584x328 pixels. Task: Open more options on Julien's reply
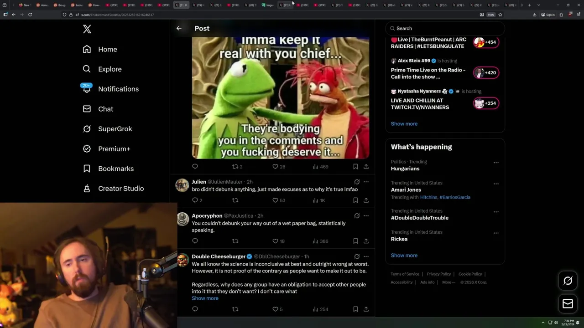tap(366, 182)
